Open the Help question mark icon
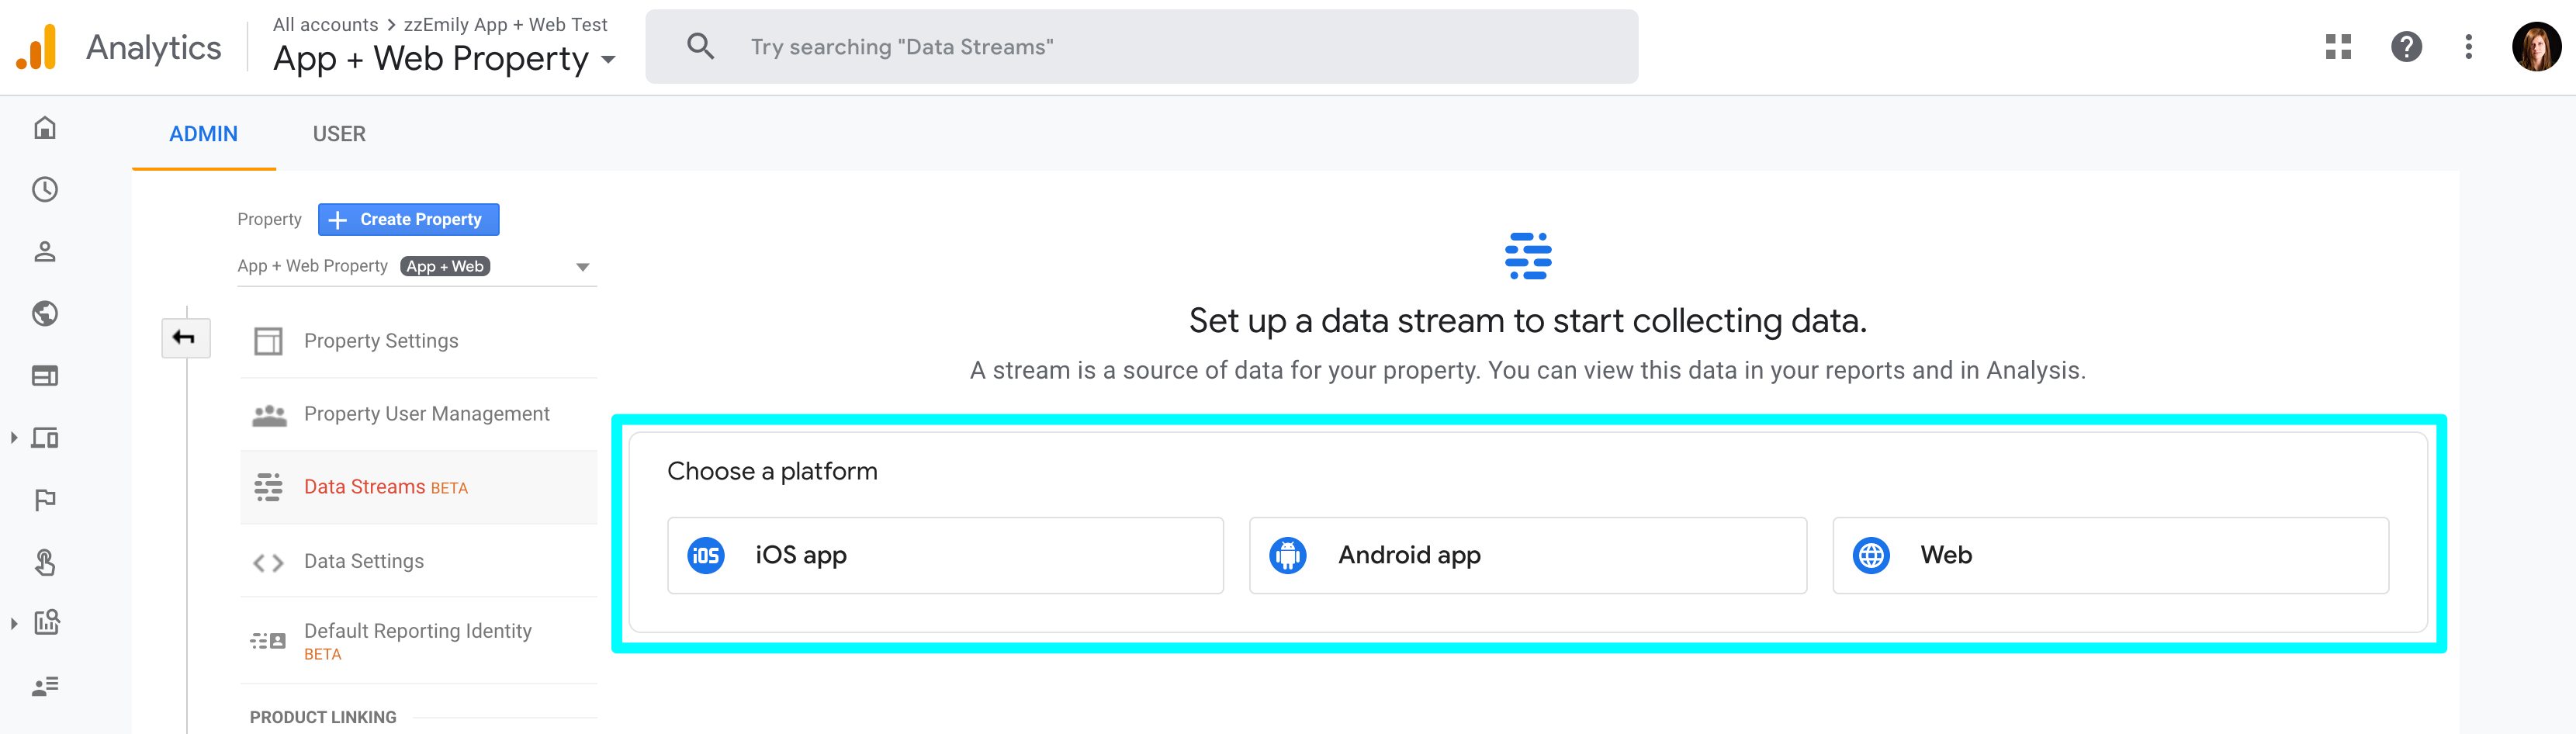Screen dimensions: 2576x734 click(2406, 47)
